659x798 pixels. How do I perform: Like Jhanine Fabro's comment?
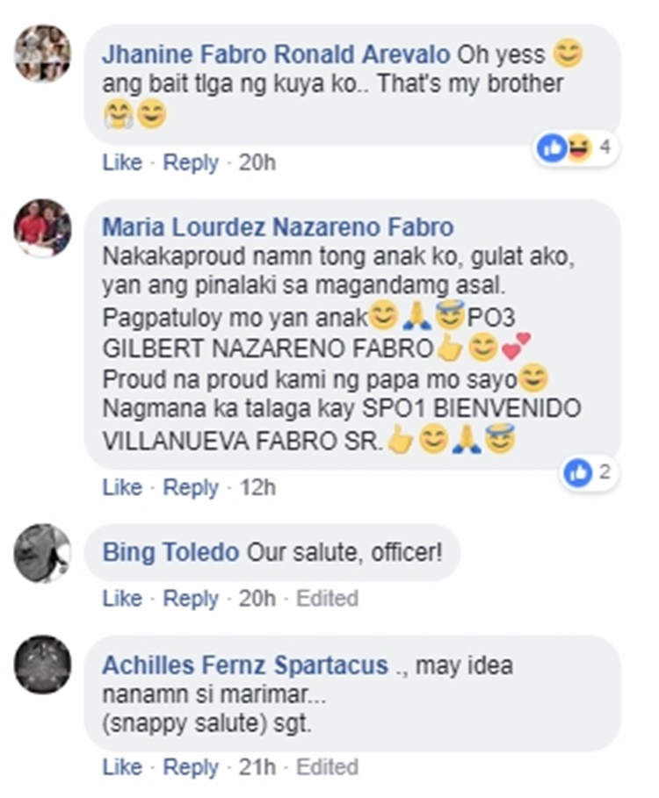[122, 162]
